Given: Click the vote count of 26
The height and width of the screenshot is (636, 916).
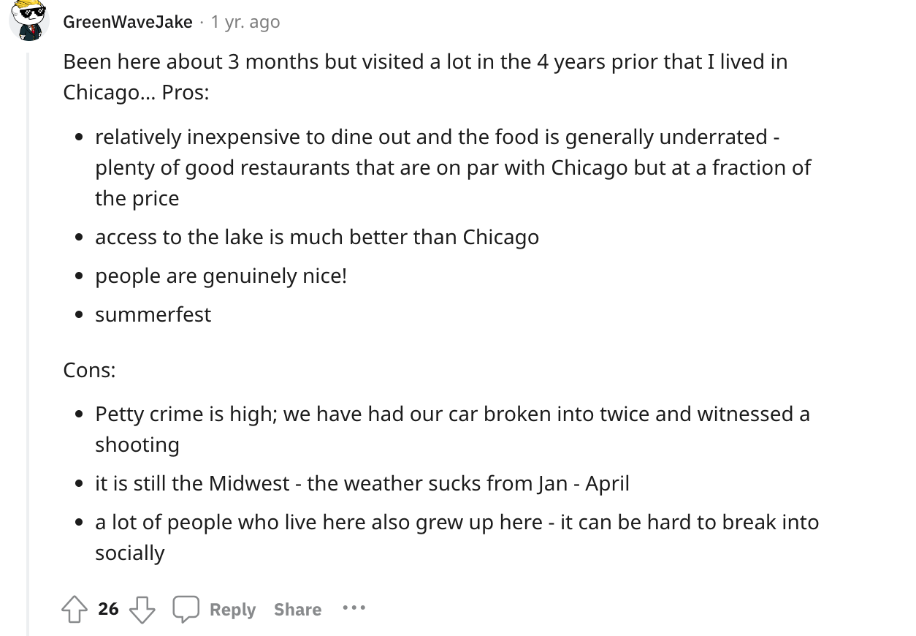Looking at the screenshot, I should coord(108,609).
